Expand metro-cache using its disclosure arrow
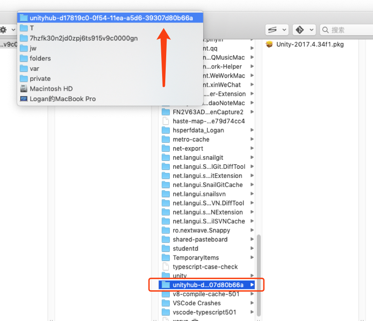The width and height of the screenshot is (373, 321). click(x=252, y=140)
